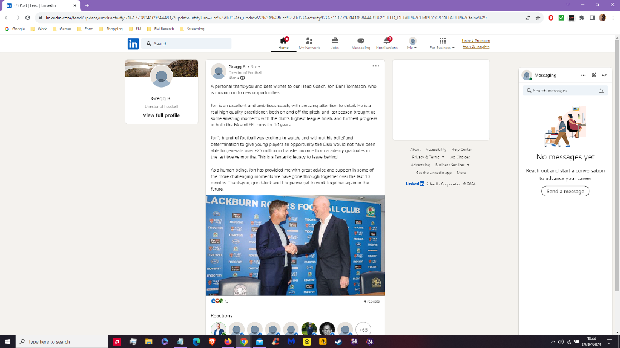This screenshot has height=348, width=620.
Task: Open the Blackburn Rovers post photo
Action: tap(295, 245)
